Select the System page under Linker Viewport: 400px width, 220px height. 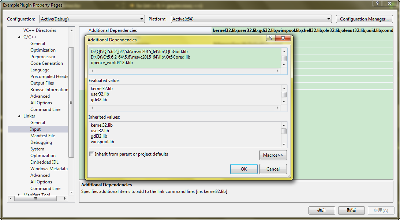coord(37,149)
